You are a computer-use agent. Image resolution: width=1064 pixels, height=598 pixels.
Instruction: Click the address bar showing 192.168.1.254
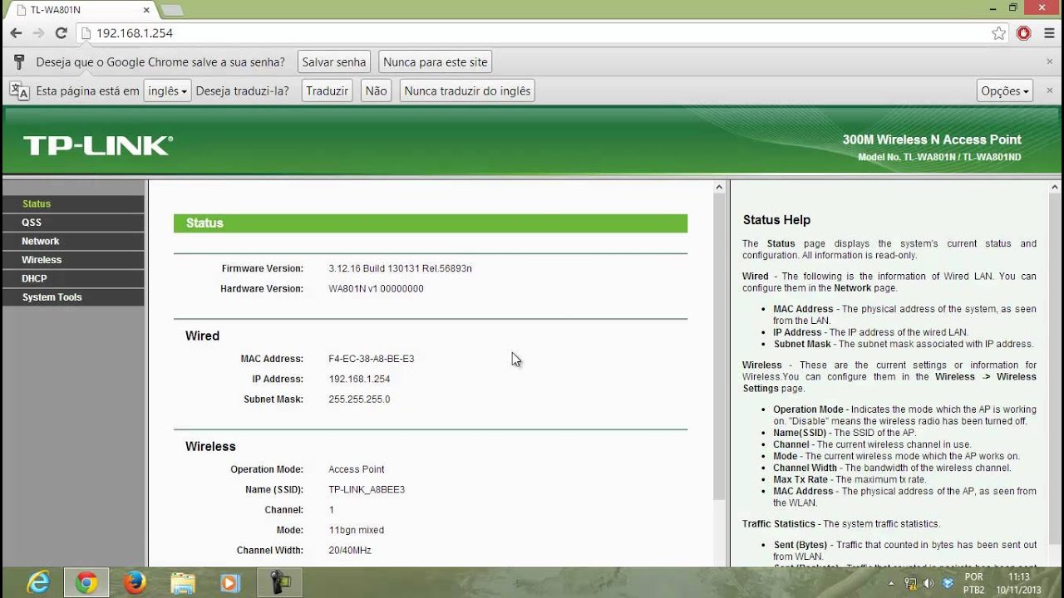tap(532, 33)
